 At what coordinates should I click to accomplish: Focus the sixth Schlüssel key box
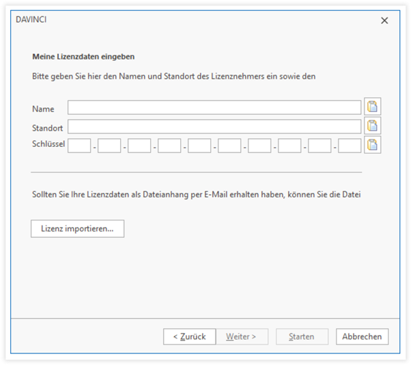[x=229, y=146]
